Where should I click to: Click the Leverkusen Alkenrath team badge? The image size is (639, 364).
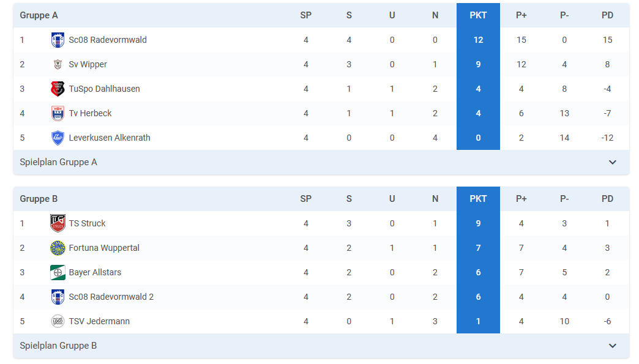tap(58, 138)
